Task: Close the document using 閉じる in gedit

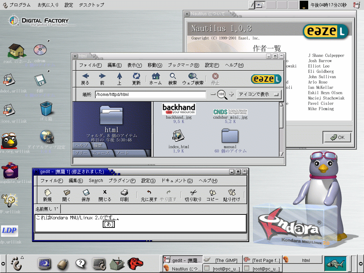Action: click(x=105, y=195)
